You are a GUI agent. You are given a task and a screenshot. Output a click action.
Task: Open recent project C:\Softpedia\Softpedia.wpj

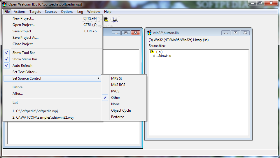point(53,111)
